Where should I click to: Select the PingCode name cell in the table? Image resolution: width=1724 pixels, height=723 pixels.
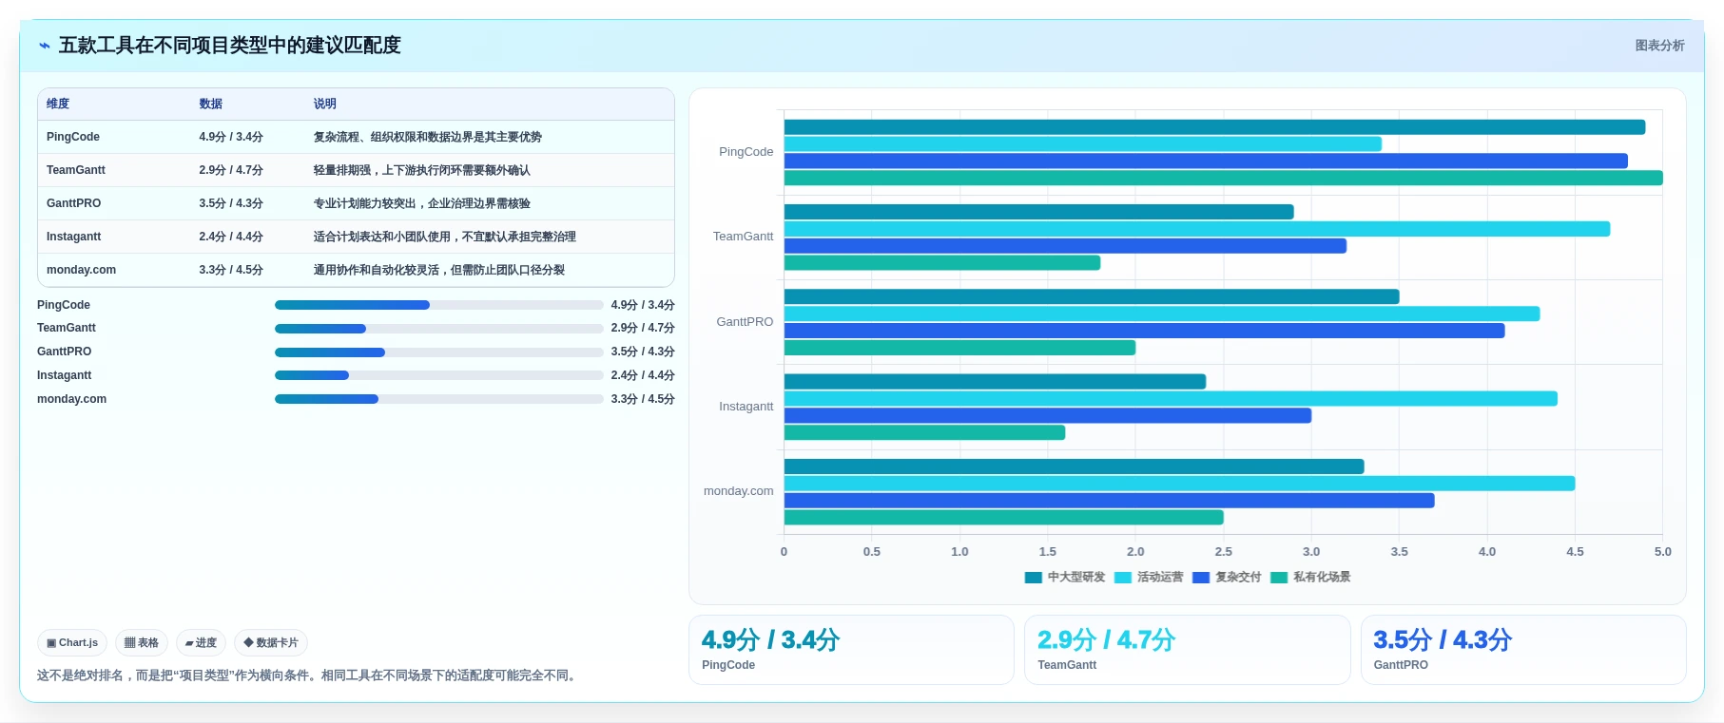73,137
